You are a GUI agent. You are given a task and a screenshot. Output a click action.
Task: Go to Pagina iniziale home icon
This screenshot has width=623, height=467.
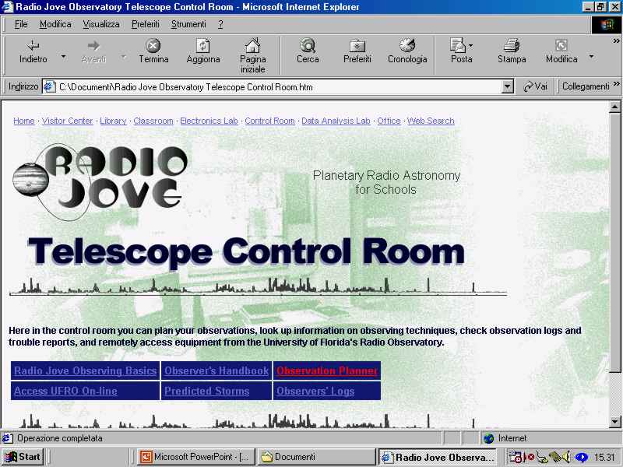coord(252,46)
